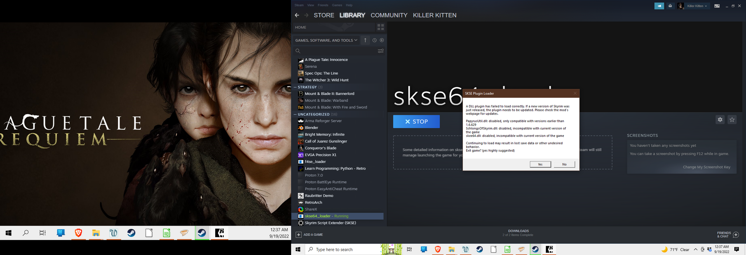This screenshot has width=746, height=255.
Task: Open the Steam announcements megaphone icon
Action: click(659, 6)
